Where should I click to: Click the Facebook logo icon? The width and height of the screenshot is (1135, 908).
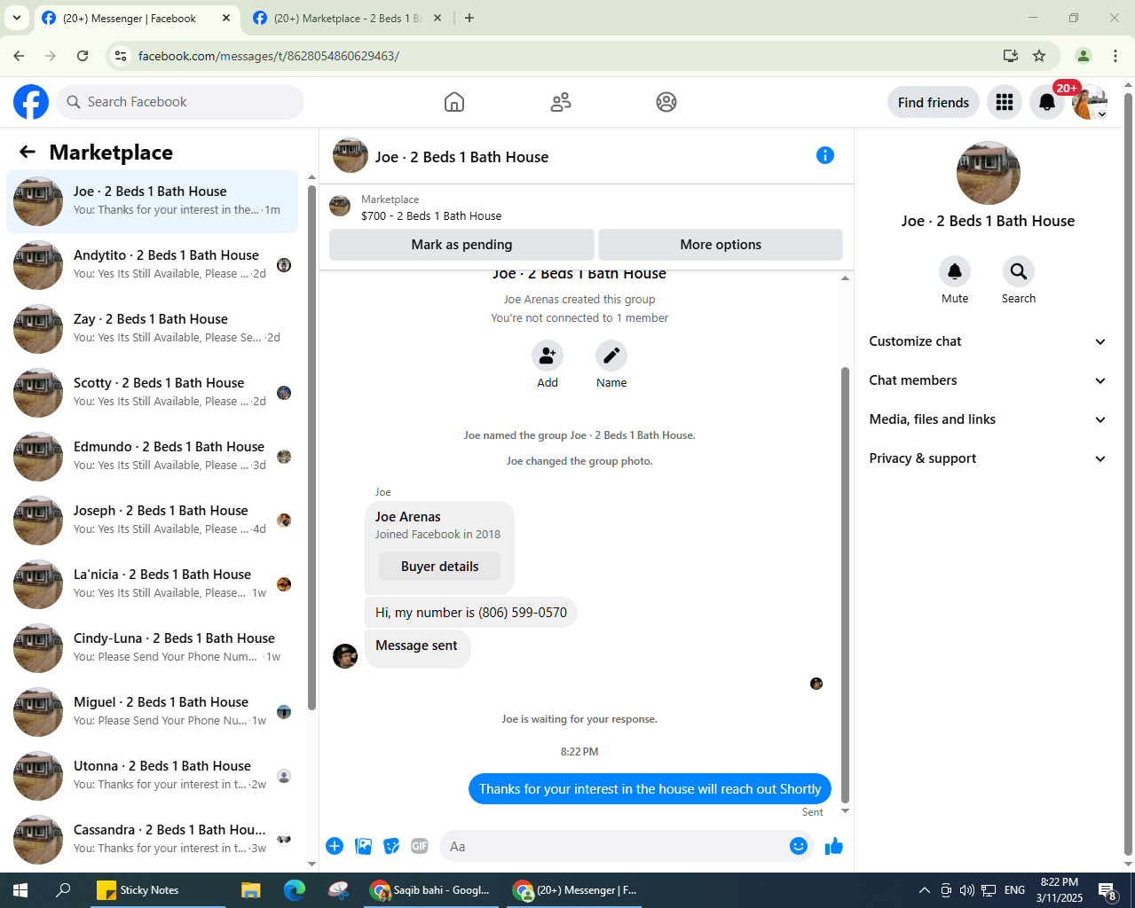click(31, 102)
